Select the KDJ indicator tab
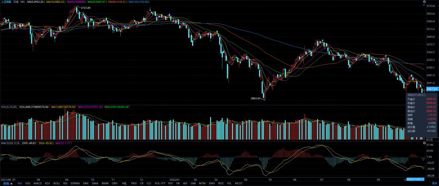The width and height of the screenshot is (439, 186). (48, 184)
